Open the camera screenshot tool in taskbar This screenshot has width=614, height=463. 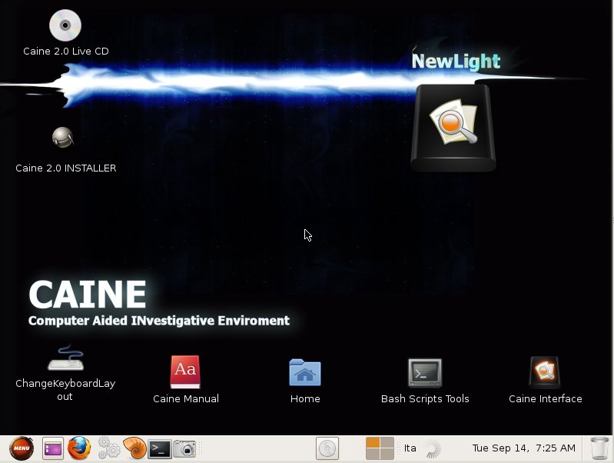[x=184, y=448]
